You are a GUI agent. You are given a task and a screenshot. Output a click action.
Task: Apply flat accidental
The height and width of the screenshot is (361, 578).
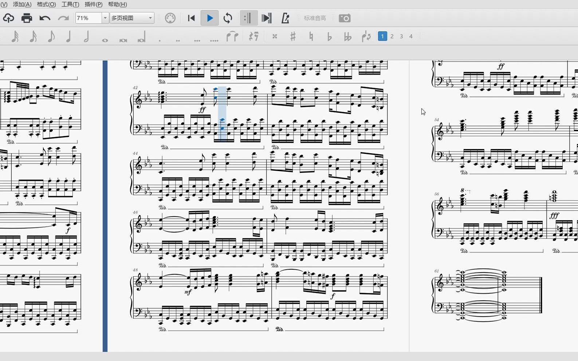329,36
